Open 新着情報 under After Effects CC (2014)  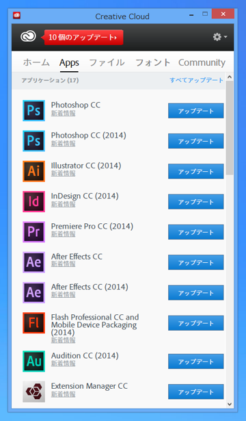(x=64, y=295)
